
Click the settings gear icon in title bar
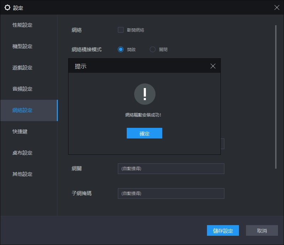(x=7, y=7)
